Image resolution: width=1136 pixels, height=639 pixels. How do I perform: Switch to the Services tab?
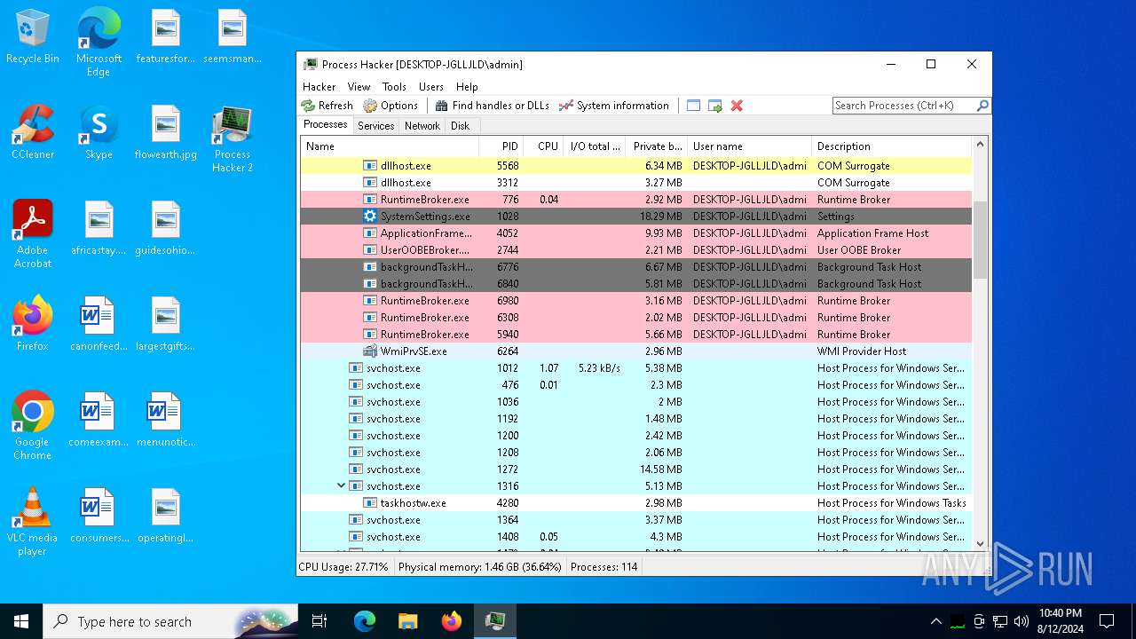click(375, 126)
